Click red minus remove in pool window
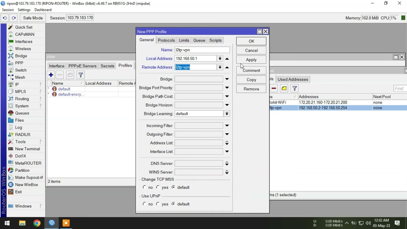Viewport: 407px width, 229px height. click(x=273, y=88)
